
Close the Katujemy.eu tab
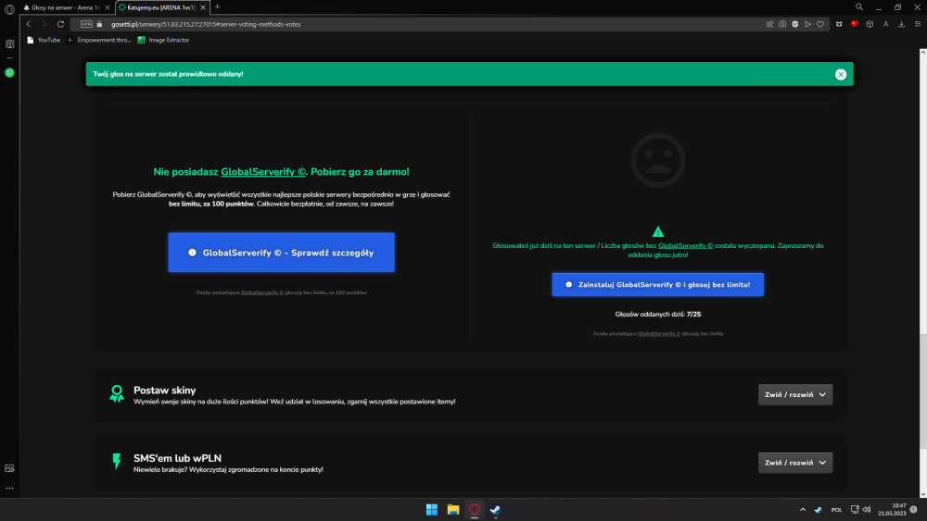pos(203,7)
